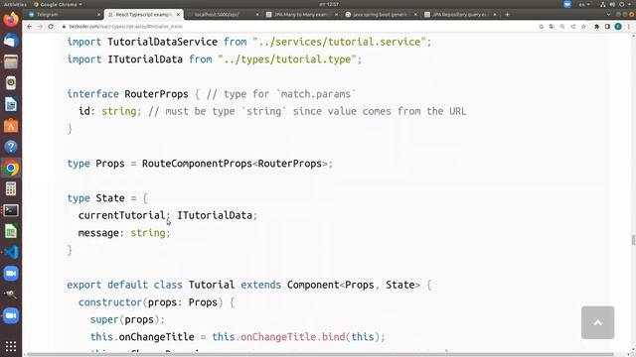Open a new tab with the plus button
This screenshot has width=636, height=357.
[507, 14]
